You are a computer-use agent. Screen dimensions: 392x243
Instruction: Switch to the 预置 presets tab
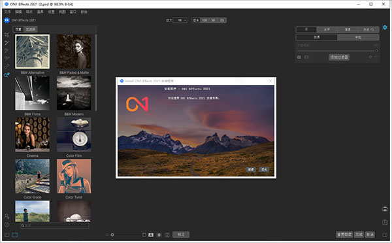coord(18,29)
